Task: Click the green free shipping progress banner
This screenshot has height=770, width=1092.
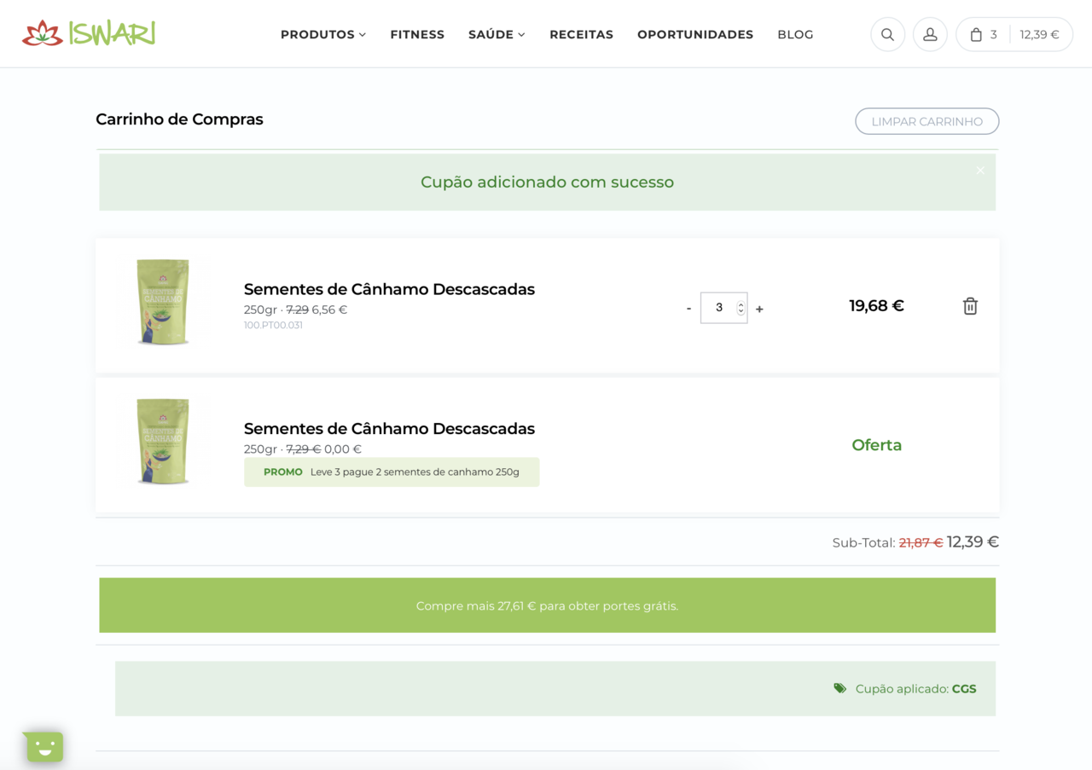Action: [547, 605]
